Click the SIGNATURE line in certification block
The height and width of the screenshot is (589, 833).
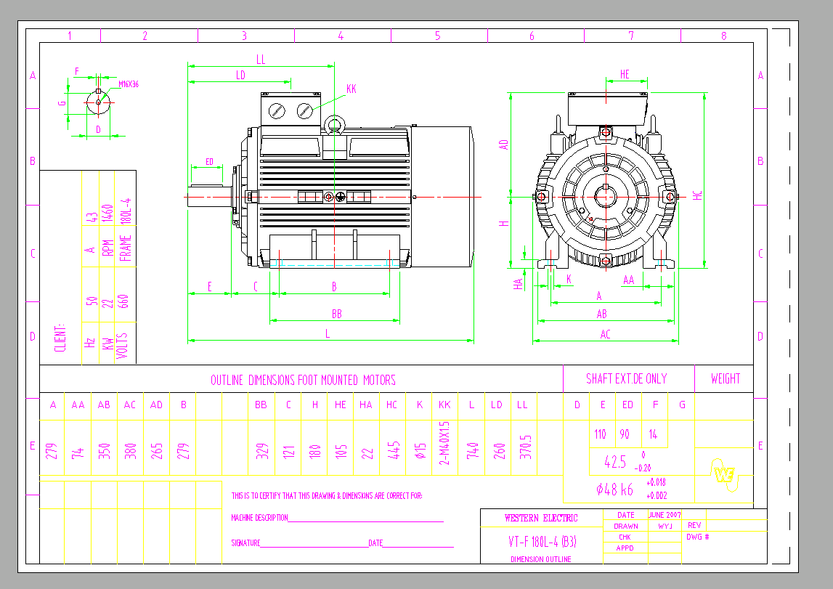(247, 542)
